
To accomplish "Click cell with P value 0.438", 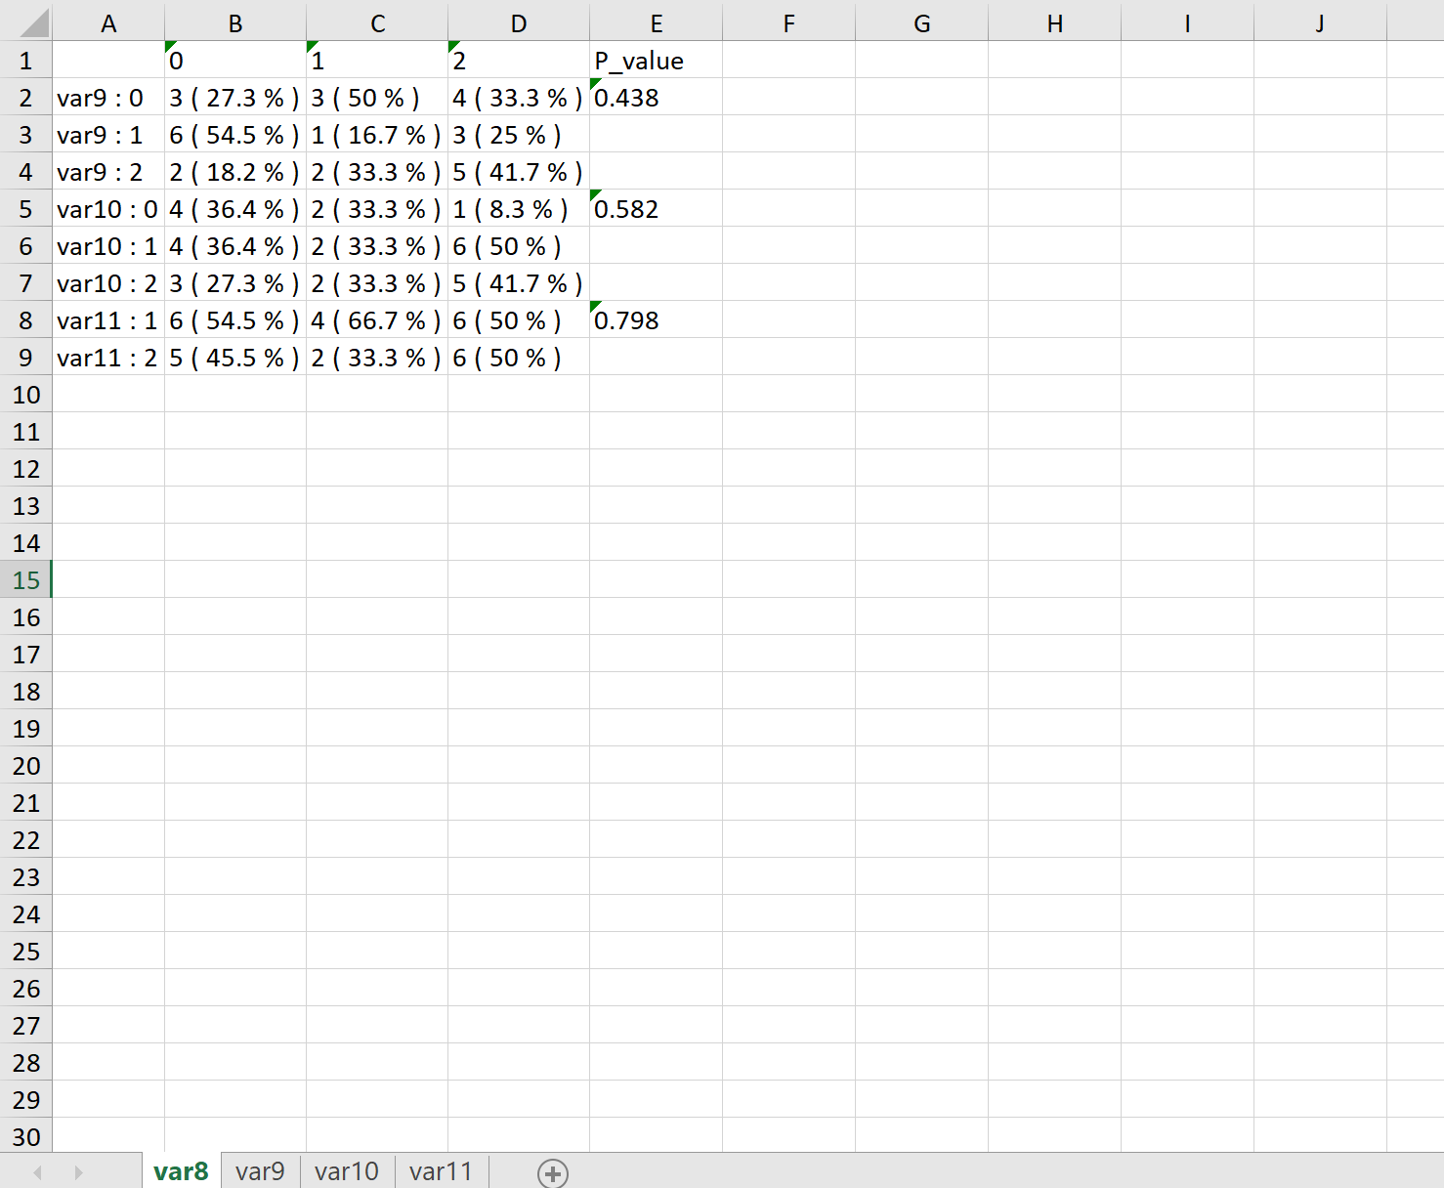I will (x=657, y=98).
